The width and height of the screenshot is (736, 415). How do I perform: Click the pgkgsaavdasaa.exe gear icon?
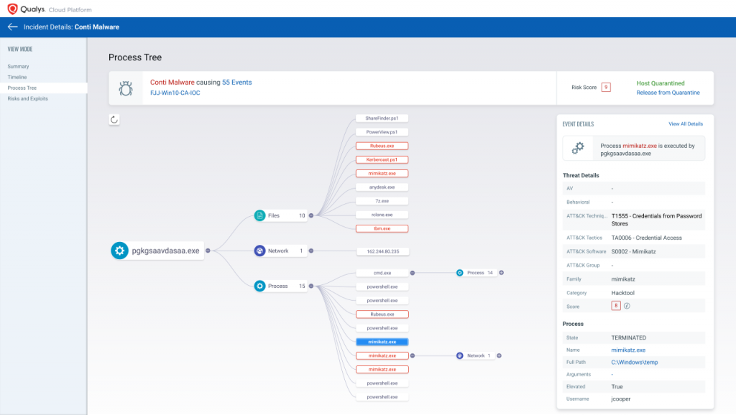click(120, 251)
